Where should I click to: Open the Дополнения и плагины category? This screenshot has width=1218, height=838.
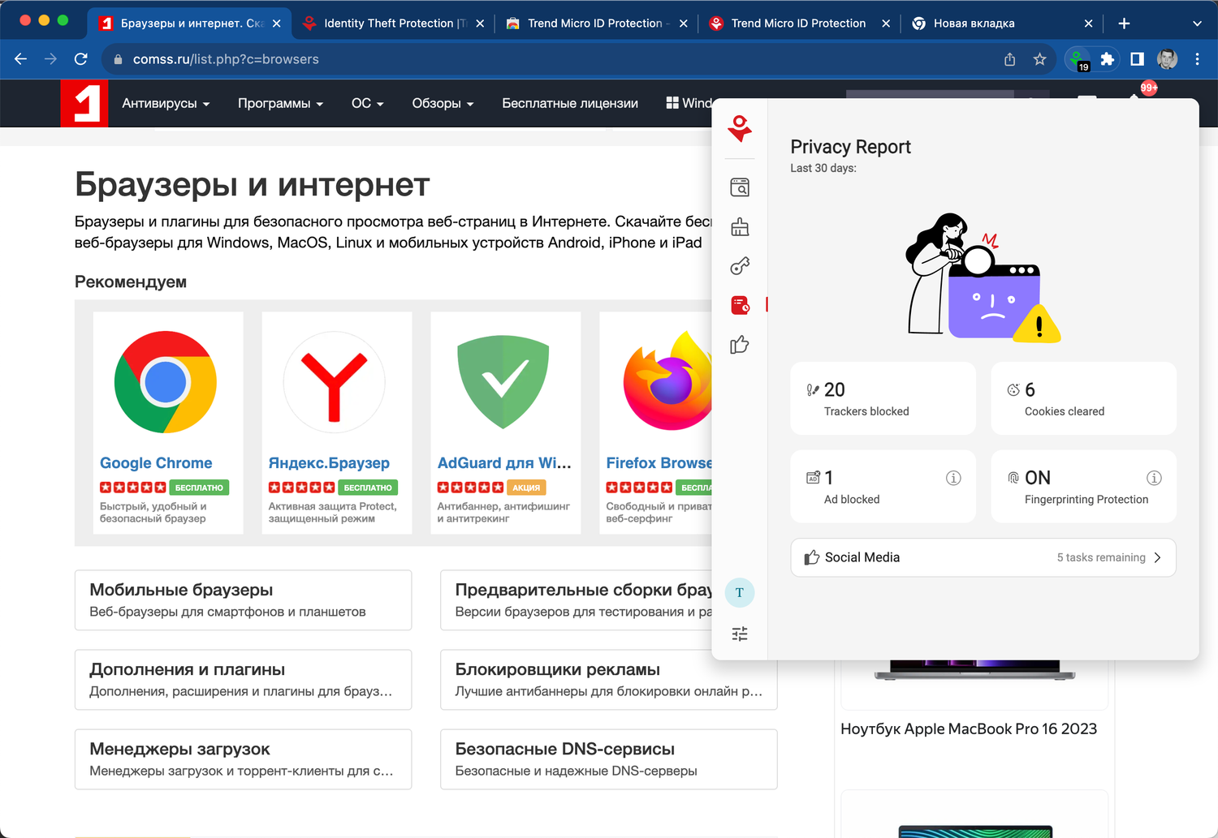243,680
